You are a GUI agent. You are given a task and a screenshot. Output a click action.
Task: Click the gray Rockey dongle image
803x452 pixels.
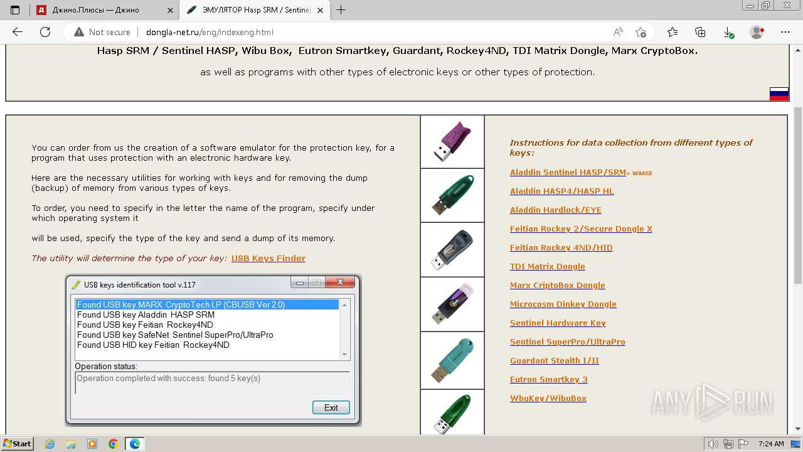pyautogui.click(x=452, y=250)
